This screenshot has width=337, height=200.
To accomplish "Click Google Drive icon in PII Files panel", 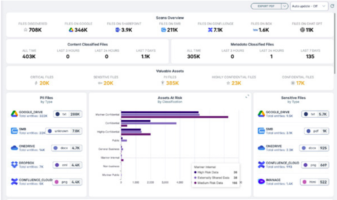I will pos(14,114).
